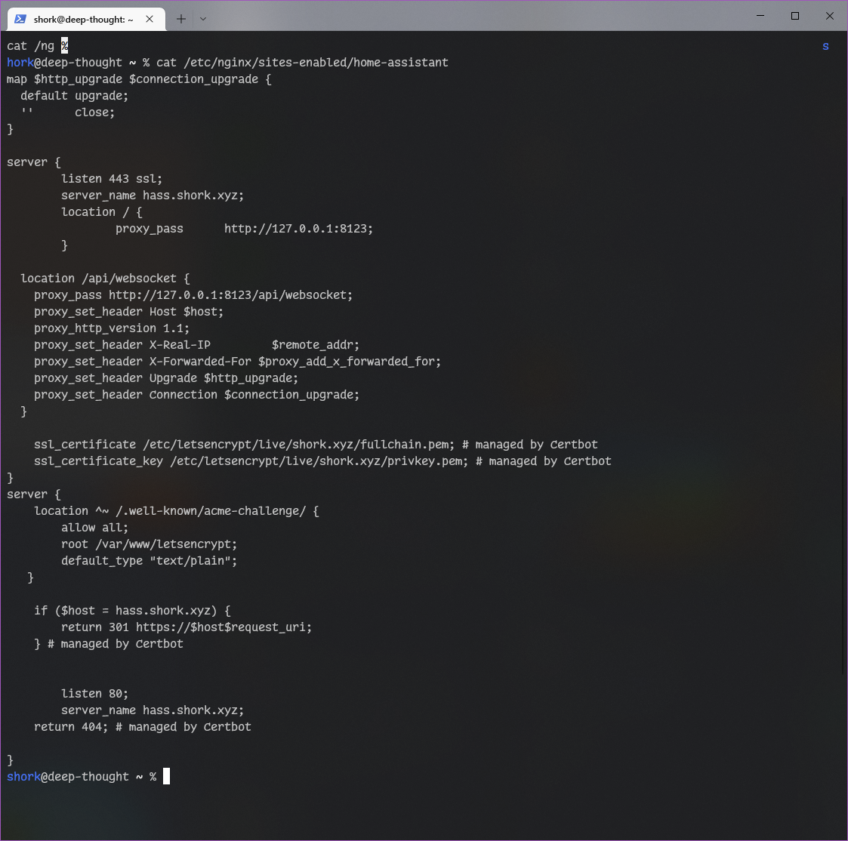This screenshot has width=848, height=841.
Task: Expand the new tab profiles dropdown
Action: click(203, 19)
